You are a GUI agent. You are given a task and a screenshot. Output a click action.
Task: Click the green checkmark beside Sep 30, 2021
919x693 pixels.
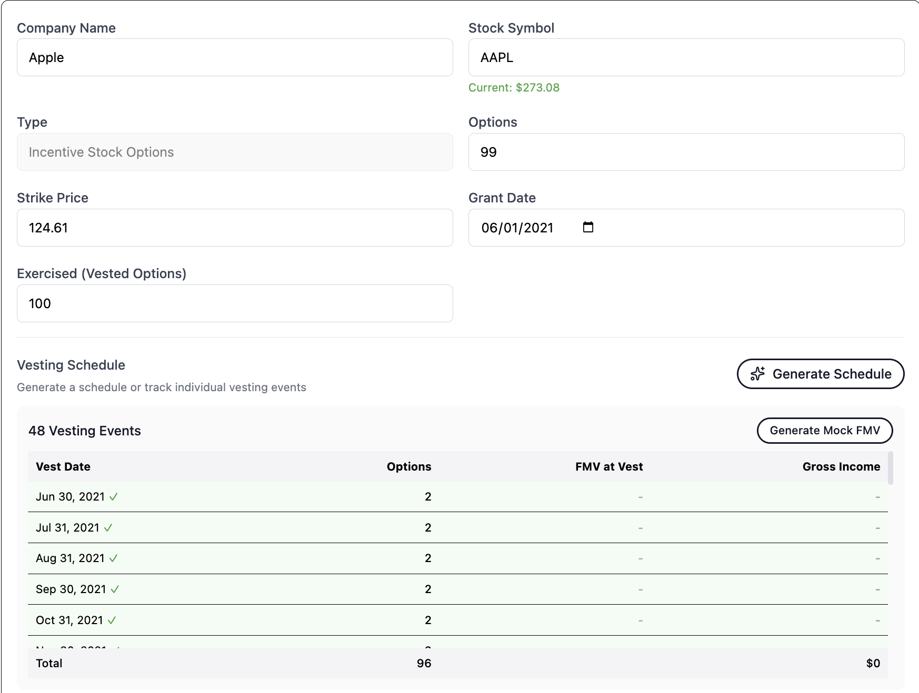tap(115, 589)
